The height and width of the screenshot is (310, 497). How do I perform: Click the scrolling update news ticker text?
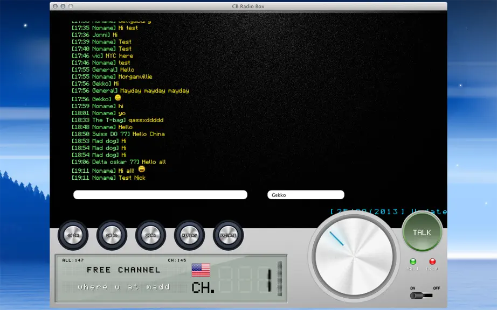coord(388,212)
